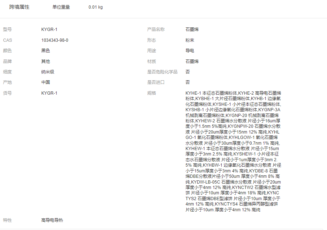The image size is (327, 230).
Task: Select the 高导电导热 characteristic value
Action: coord(52,220)
